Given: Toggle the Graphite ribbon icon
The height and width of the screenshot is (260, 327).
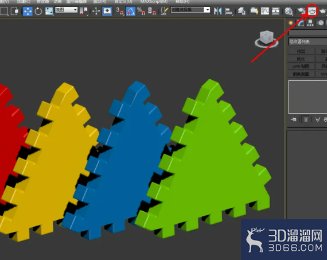Looking at the screenshot, I should pos(254,11).
